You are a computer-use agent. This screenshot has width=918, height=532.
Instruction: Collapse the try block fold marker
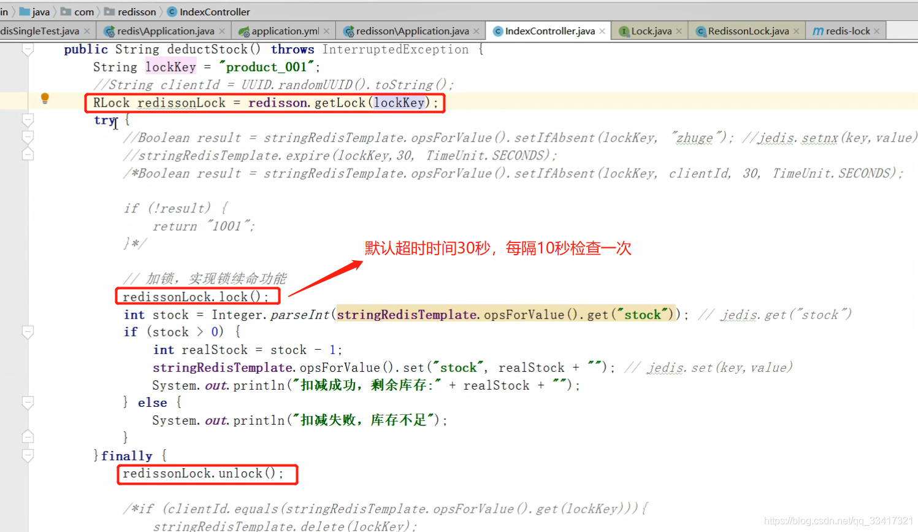28,119
